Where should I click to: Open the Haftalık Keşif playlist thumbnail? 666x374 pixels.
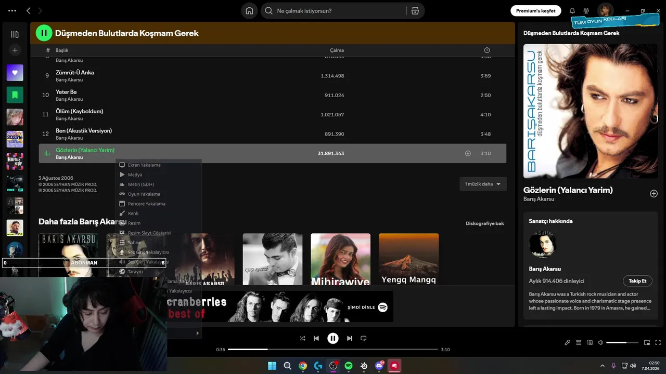pyautogui.click(x=15, y=161)
